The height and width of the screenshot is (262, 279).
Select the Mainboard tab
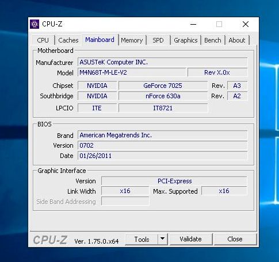tap(100, 40)
